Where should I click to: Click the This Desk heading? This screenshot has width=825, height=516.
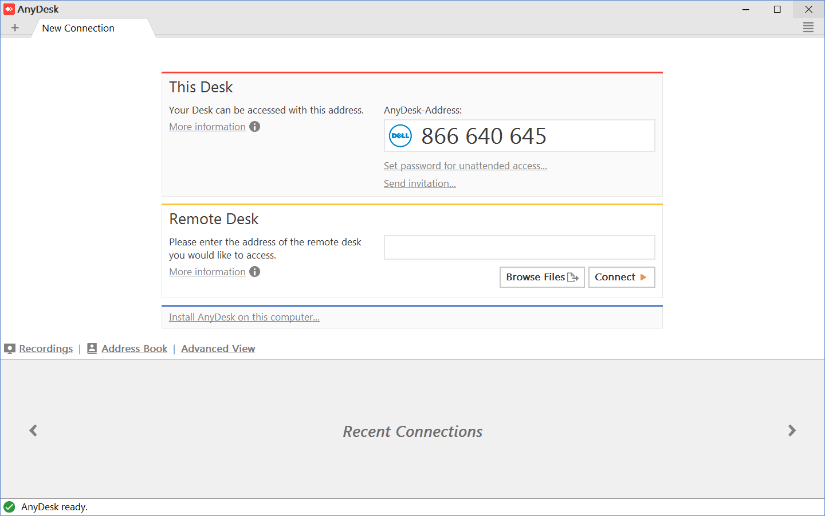[201, 87]
